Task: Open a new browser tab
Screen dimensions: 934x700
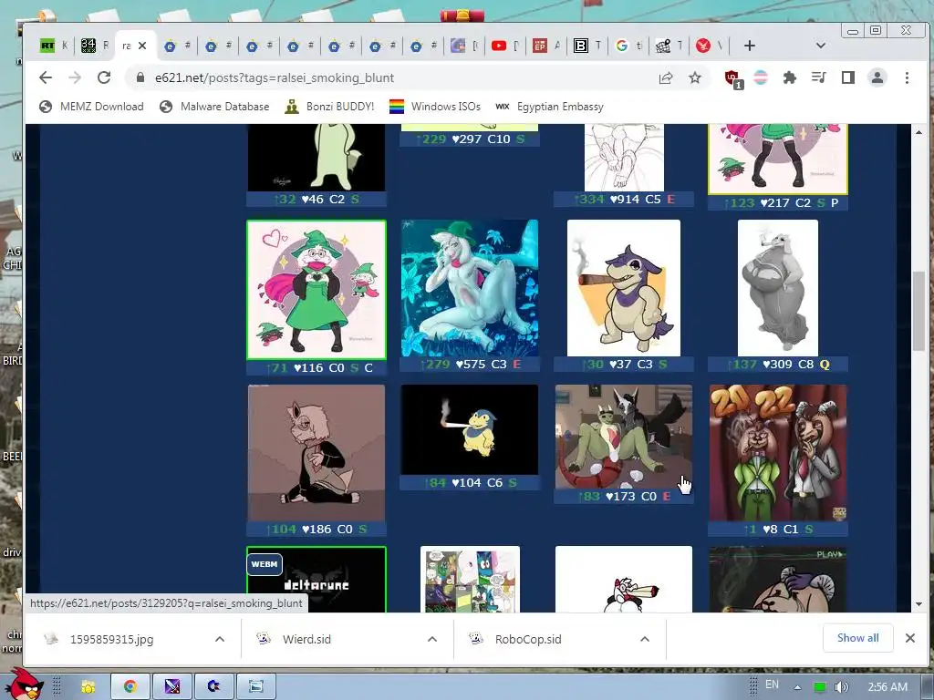Action: [x=750, y=46]
